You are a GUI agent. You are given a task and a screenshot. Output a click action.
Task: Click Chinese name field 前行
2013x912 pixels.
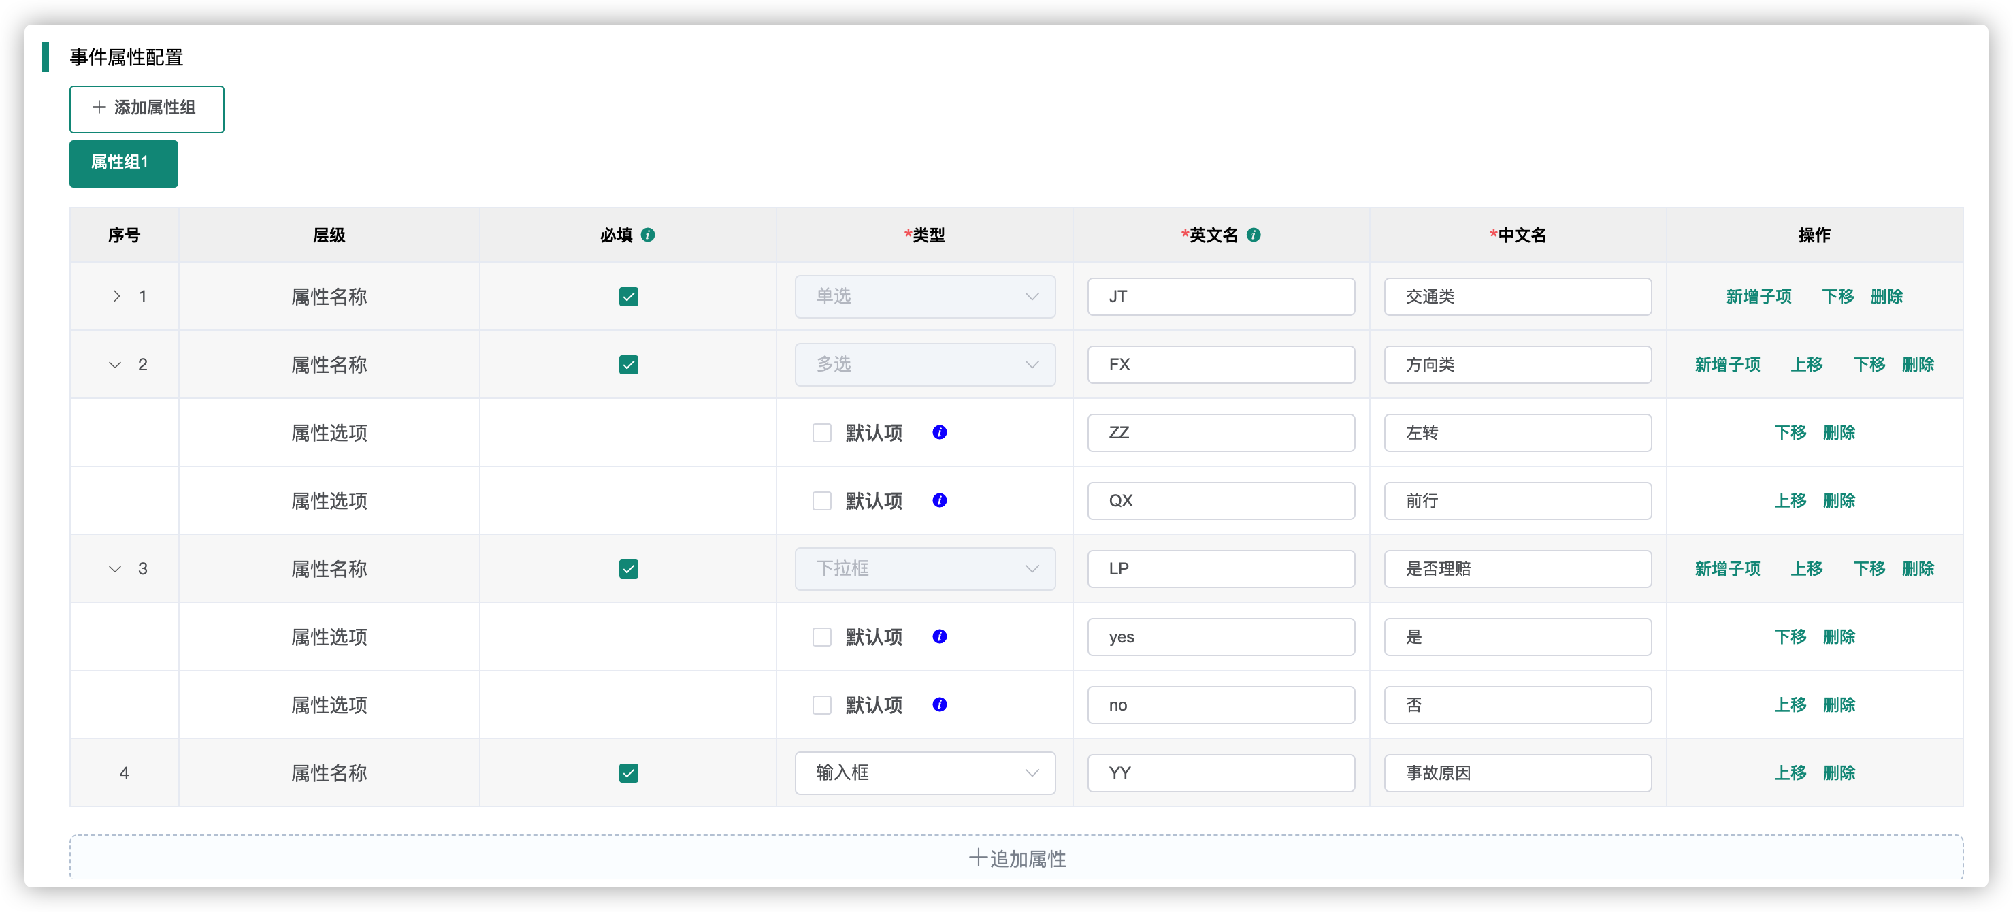[x=1518, y=500]
